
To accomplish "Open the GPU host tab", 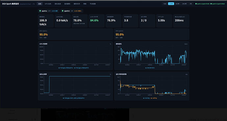I will point(48,4).
